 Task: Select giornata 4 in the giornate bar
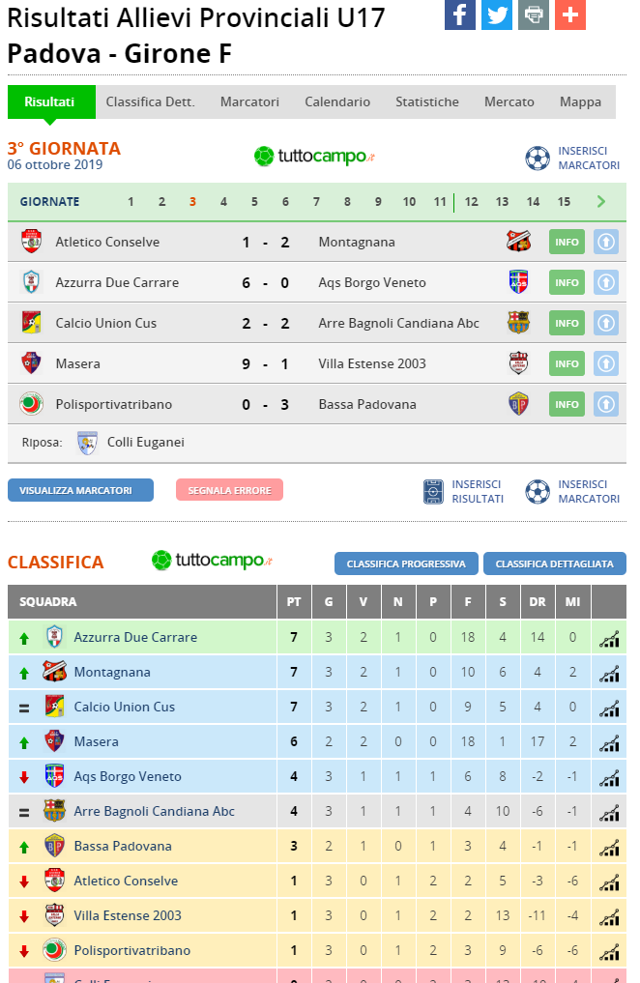tap(223, 202)
